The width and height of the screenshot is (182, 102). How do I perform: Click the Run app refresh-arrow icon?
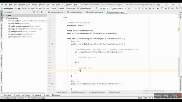129,8
